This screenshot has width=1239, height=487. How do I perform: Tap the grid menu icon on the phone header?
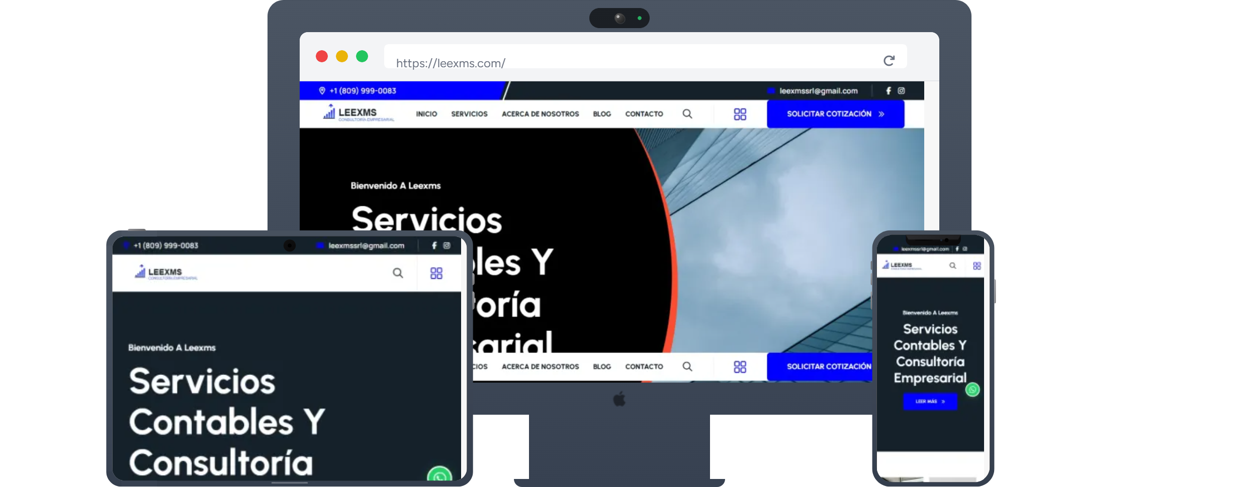[977, 266]
